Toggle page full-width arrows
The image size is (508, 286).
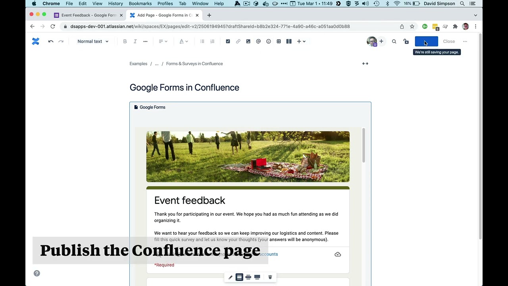(x=365, y=64)
